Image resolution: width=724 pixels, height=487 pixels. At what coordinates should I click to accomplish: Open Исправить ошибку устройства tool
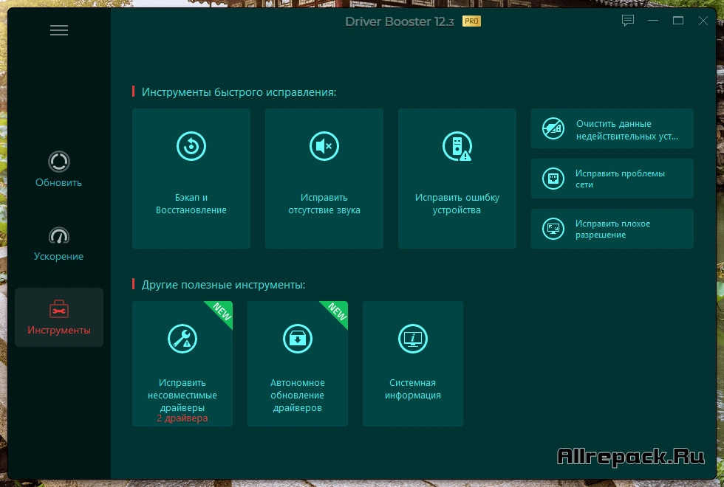click(x=457, y=179)
